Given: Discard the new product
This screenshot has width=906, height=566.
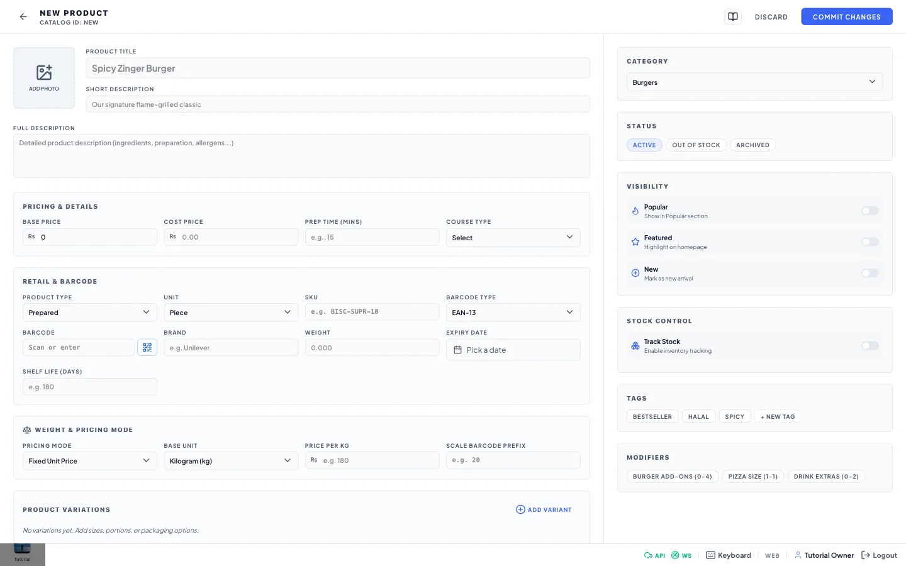Looking at the screenshot, I should pos(771,17).
